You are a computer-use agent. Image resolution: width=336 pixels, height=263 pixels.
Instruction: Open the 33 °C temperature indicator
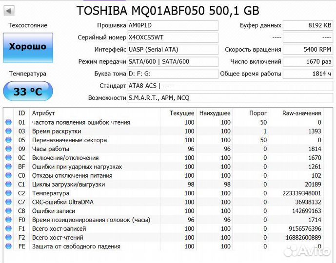[x=28, y=91]
